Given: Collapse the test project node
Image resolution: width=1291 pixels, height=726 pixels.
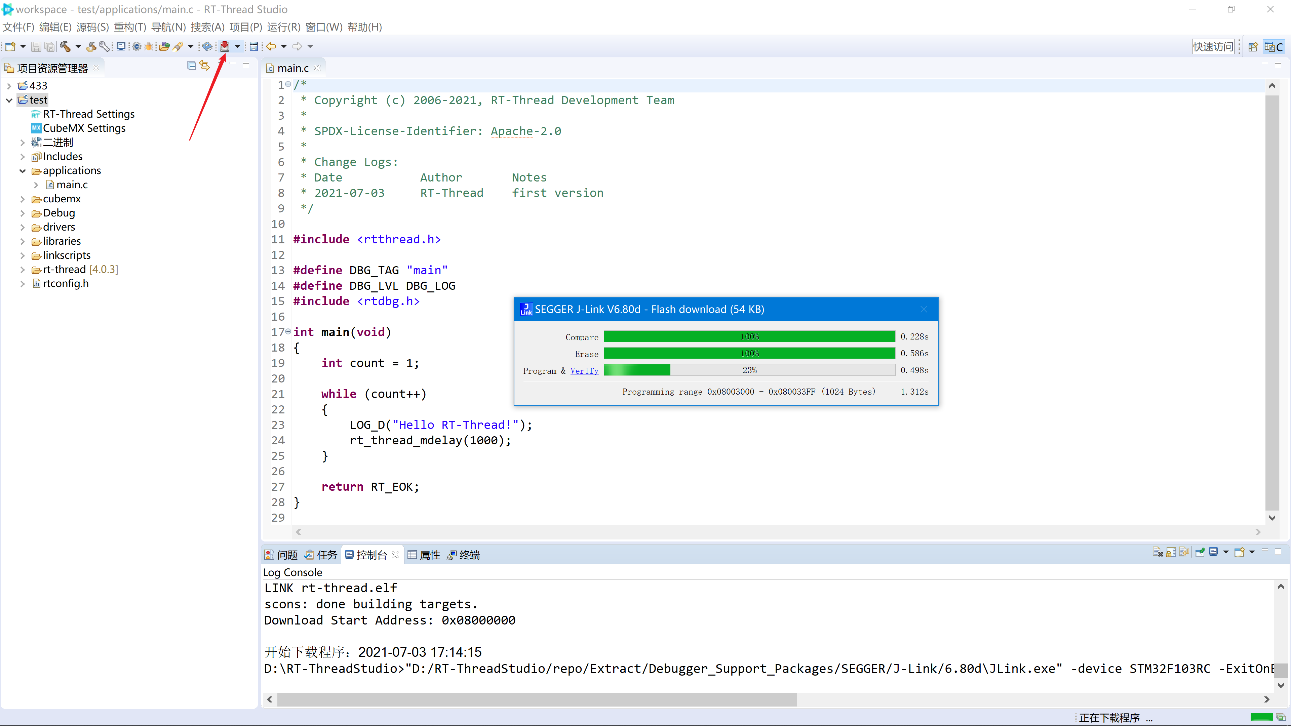Looking at the screenshot, I should point(9,100).
